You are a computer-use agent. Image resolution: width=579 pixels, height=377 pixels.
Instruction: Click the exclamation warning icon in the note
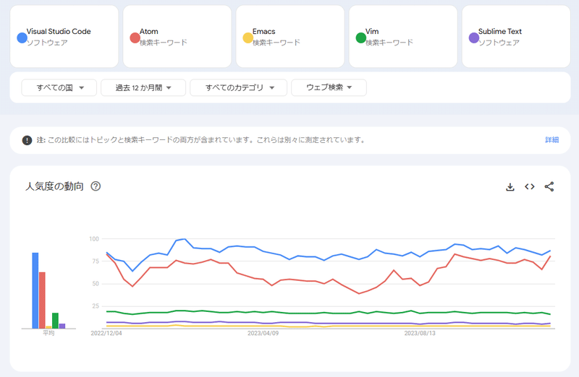[27, 140]
